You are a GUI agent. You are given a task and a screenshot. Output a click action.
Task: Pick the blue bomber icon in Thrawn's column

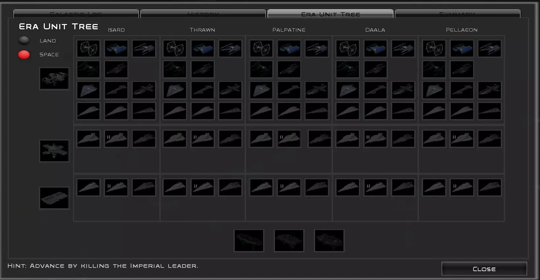click(x=202, y=49)
